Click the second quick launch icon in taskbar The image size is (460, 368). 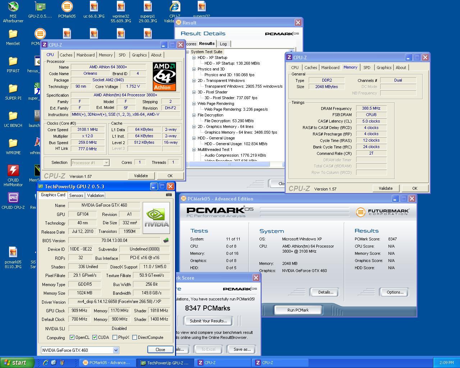[54, 363]
